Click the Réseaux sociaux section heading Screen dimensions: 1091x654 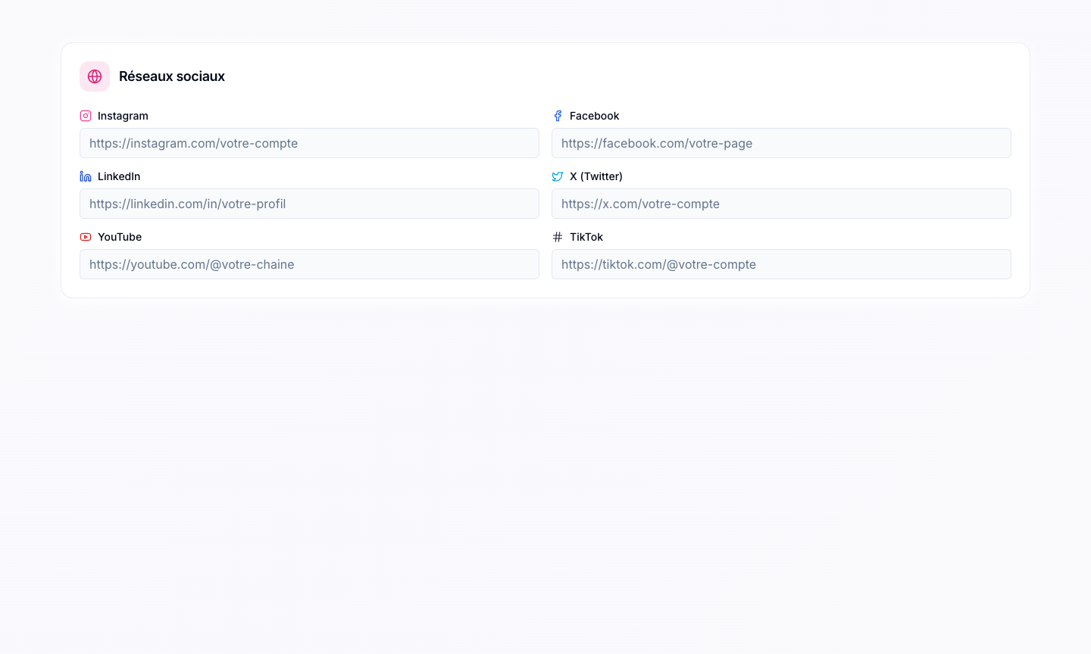(x=172, y=76)
